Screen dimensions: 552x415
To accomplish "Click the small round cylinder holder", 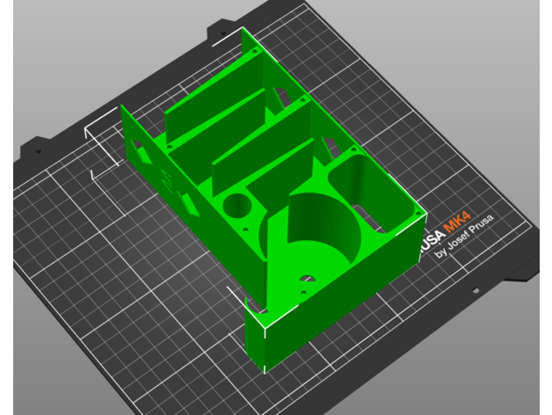I will coord(237,207).
